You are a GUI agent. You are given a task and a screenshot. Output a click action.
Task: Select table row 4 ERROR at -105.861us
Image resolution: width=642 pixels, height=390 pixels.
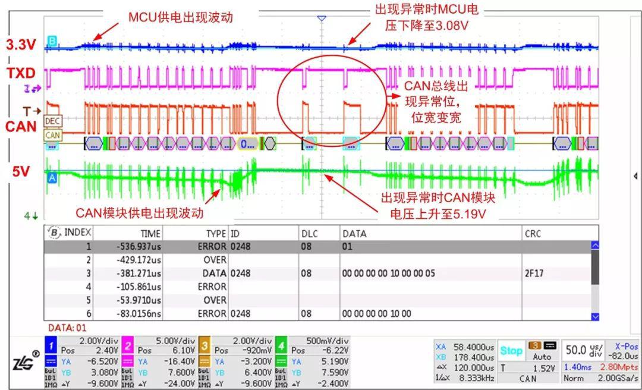tap(317, 287)
